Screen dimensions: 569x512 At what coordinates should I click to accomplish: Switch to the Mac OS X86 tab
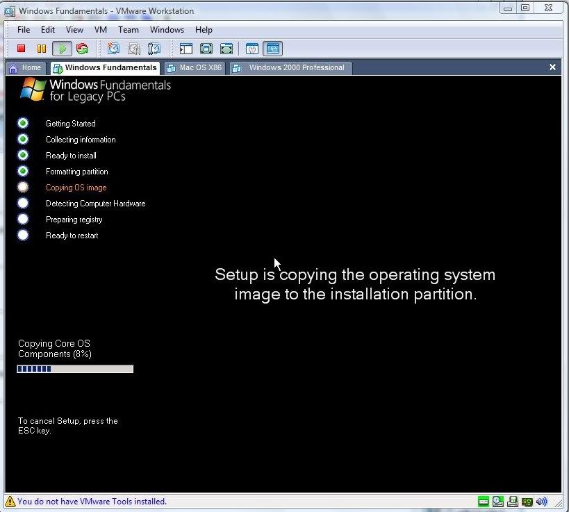pyautogui.click(x=195, y=67)
